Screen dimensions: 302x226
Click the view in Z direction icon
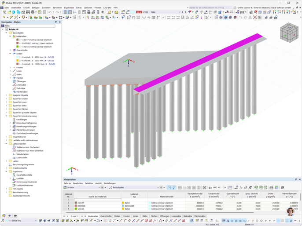pos(284,12)
